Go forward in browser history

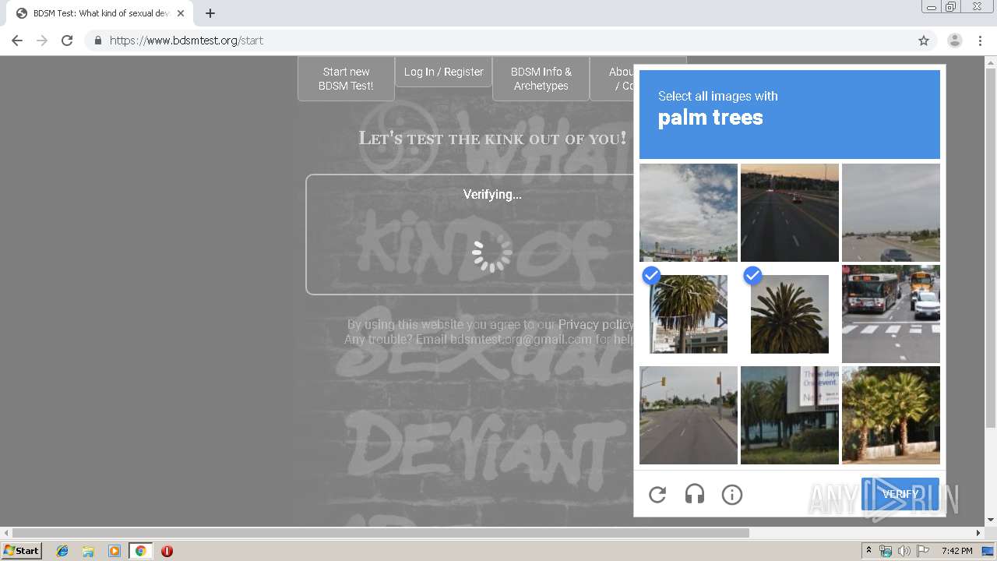tap(42, 41)
